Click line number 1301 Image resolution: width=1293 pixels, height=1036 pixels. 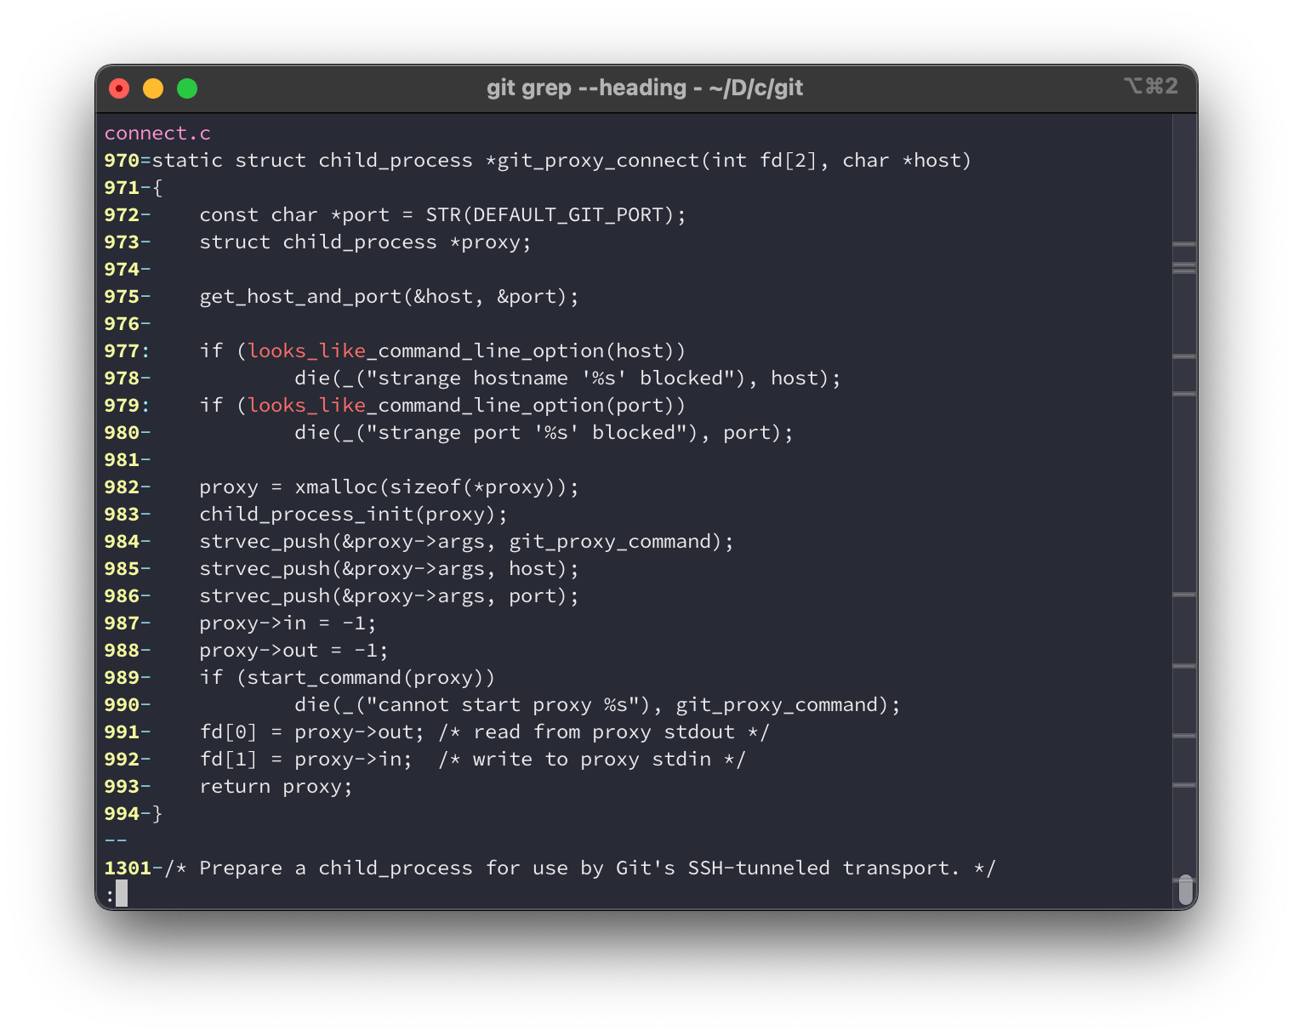tap(128, 868)
